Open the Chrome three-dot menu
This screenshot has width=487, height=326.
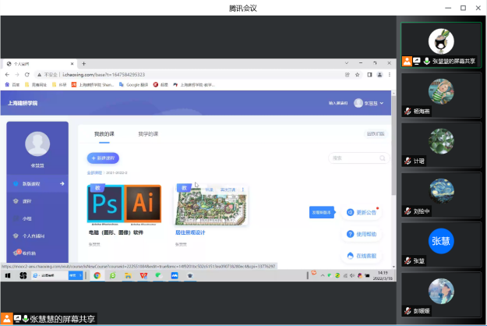click(390, 74)
